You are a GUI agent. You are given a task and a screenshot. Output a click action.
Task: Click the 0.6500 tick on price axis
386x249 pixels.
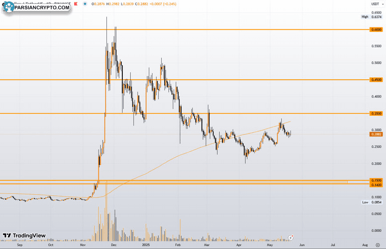[377, 12]
